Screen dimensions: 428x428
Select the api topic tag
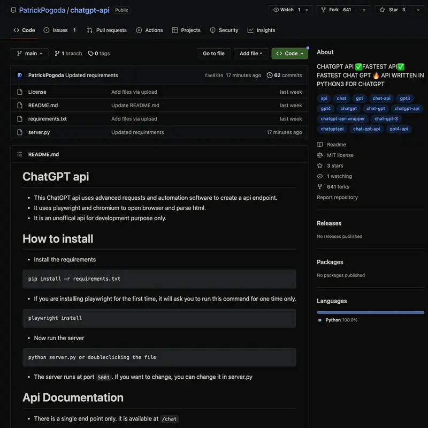click(324, 99)
